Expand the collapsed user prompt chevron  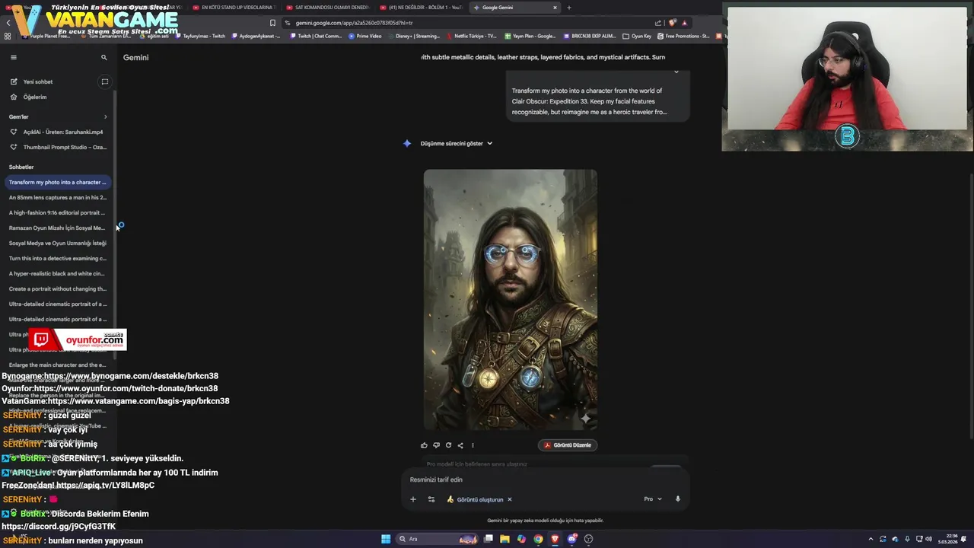(x=676, y=72)
